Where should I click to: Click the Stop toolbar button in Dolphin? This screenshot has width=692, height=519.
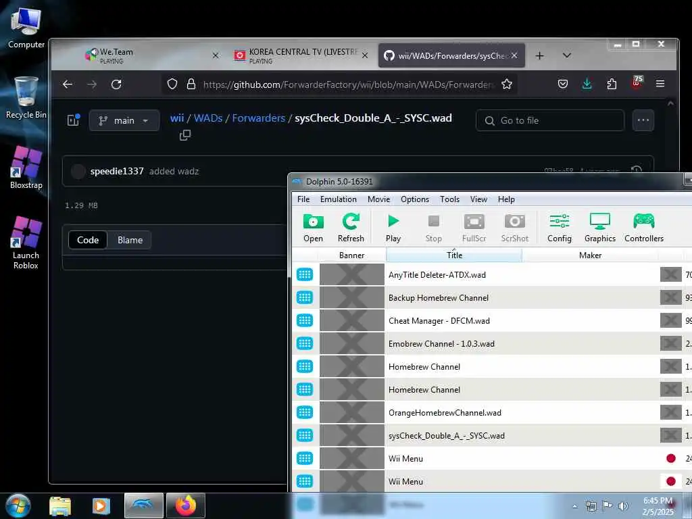[433, 227]
